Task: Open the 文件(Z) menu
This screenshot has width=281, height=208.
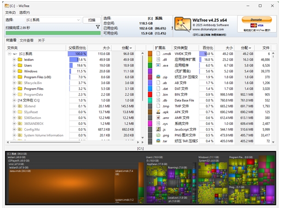Action: 11,12
